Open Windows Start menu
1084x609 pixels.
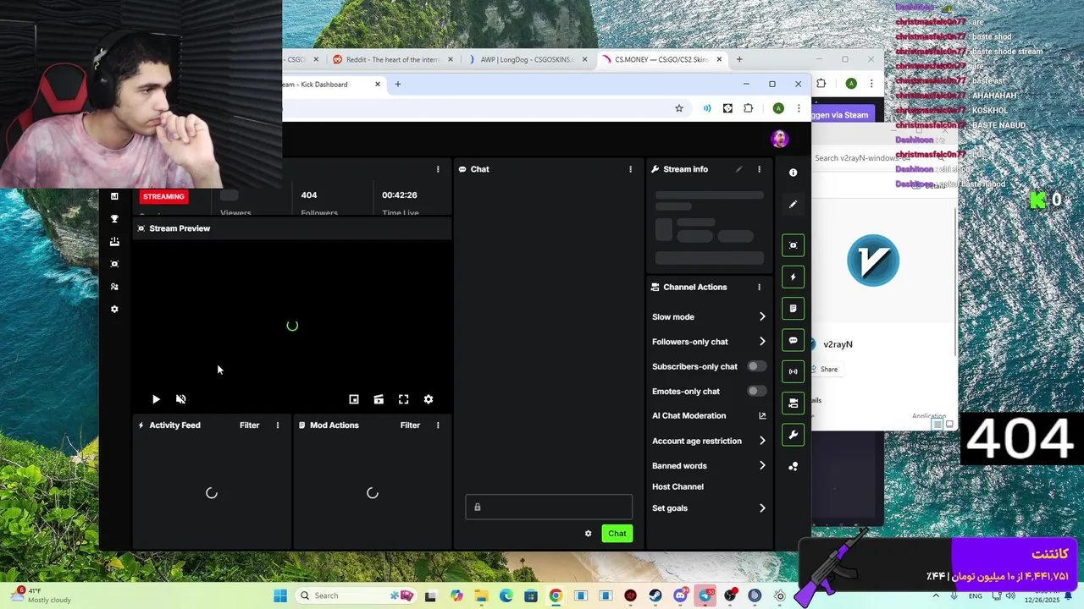tap(280, 596)
